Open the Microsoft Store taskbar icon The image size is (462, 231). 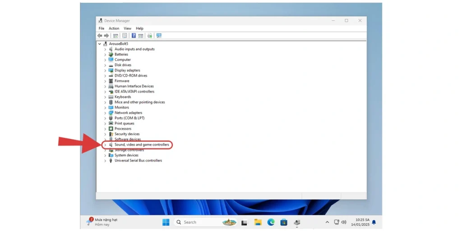[284, 222]
